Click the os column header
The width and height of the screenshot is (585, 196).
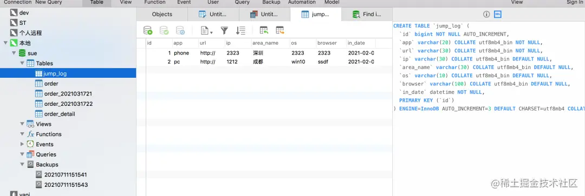coord(303,43)
